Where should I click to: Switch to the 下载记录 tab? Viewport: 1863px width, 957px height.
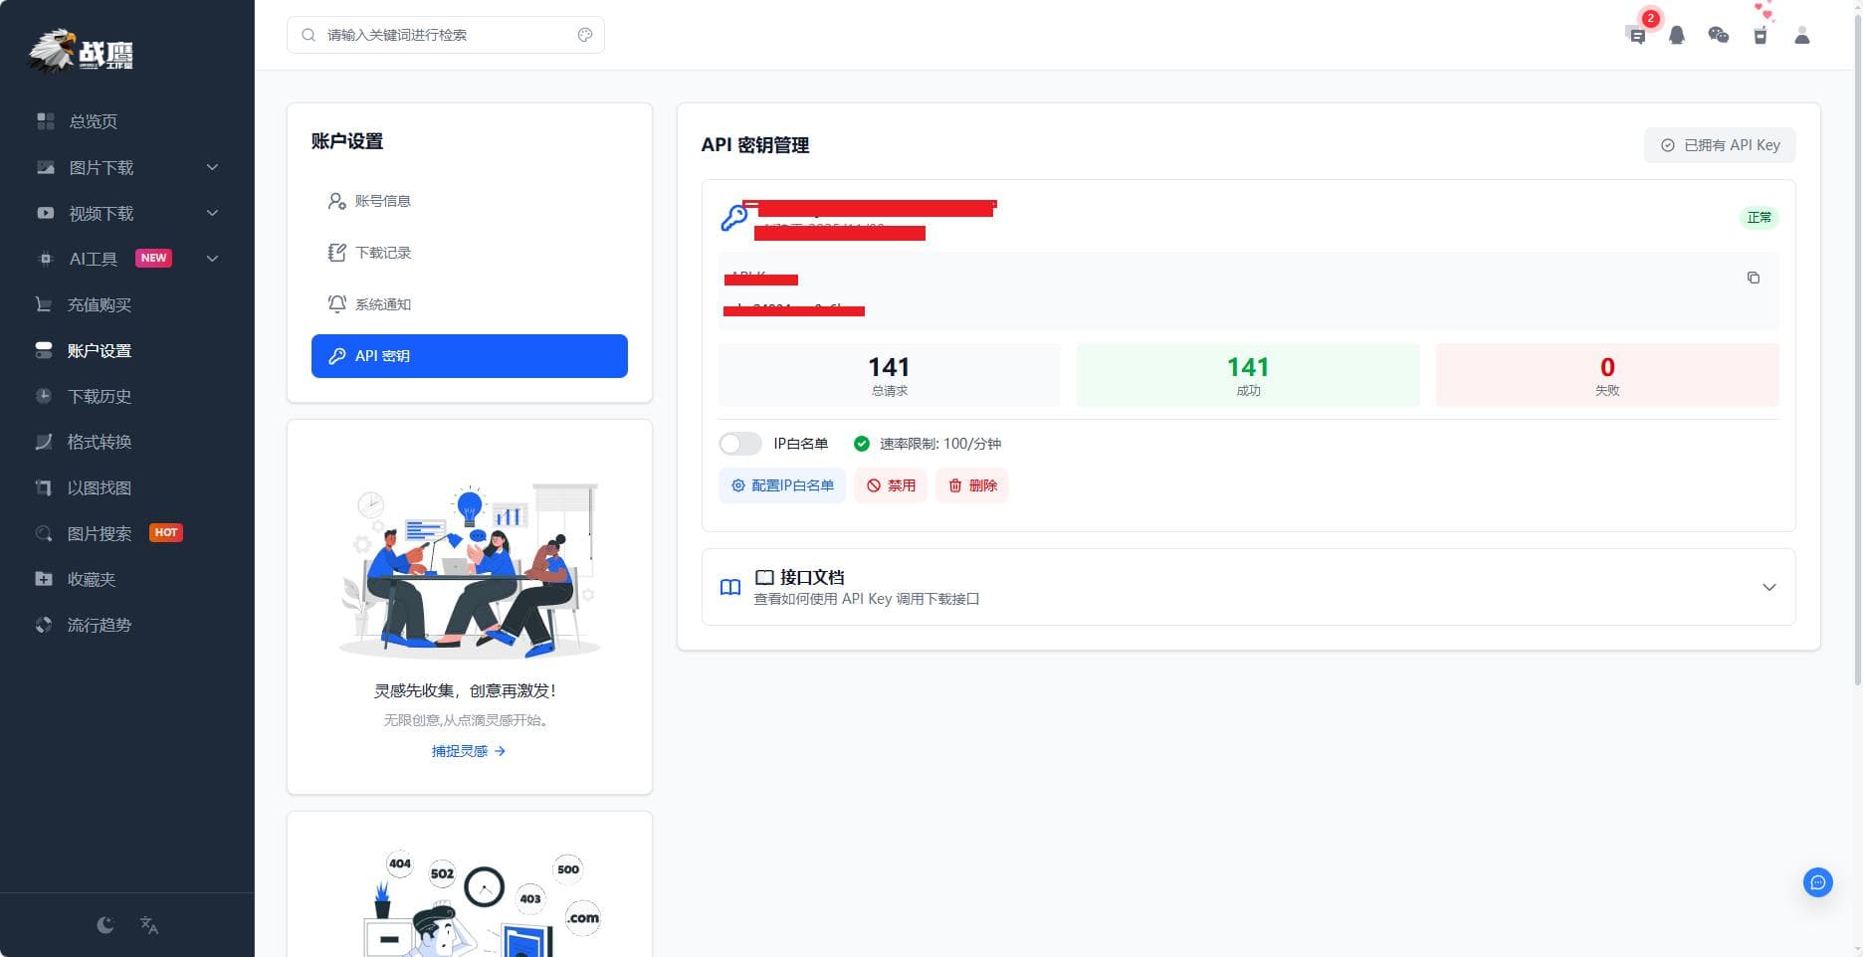click(381, 252)
